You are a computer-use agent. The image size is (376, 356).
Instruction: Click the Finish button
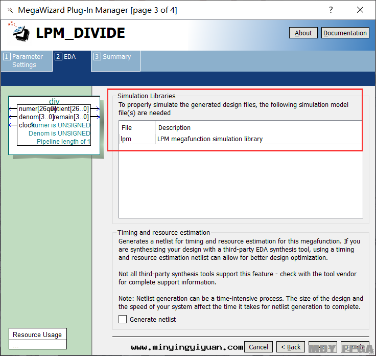coord(354,347)
